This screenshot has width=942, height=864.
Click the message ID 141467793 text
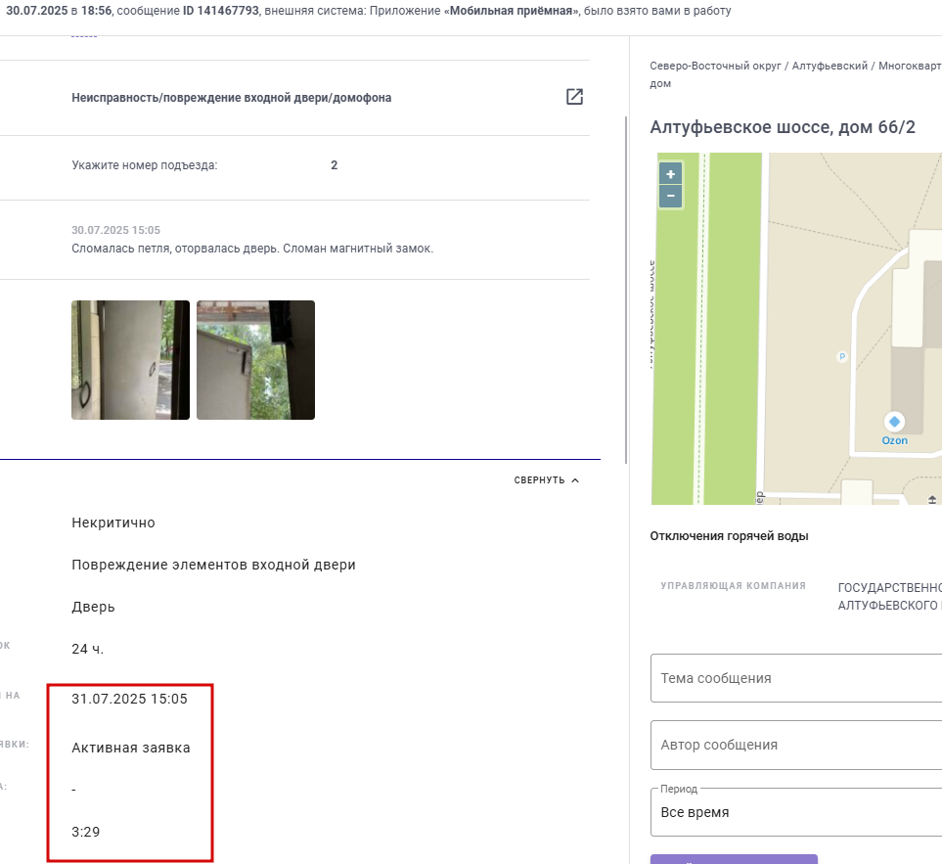220,11
